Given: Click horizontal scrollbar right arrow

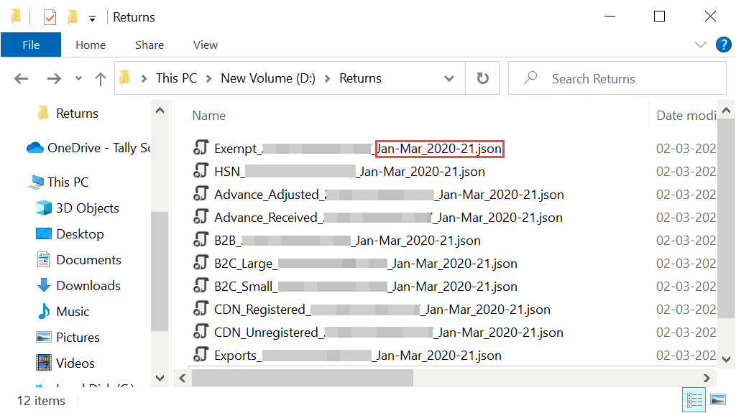Looking at the screenshot, I should pos(707,379).
